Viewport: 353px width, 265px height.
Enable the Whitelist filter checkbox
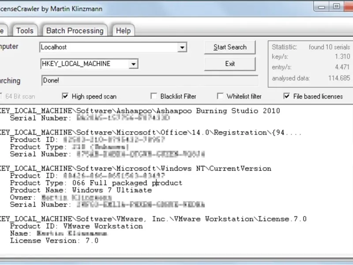220,96
